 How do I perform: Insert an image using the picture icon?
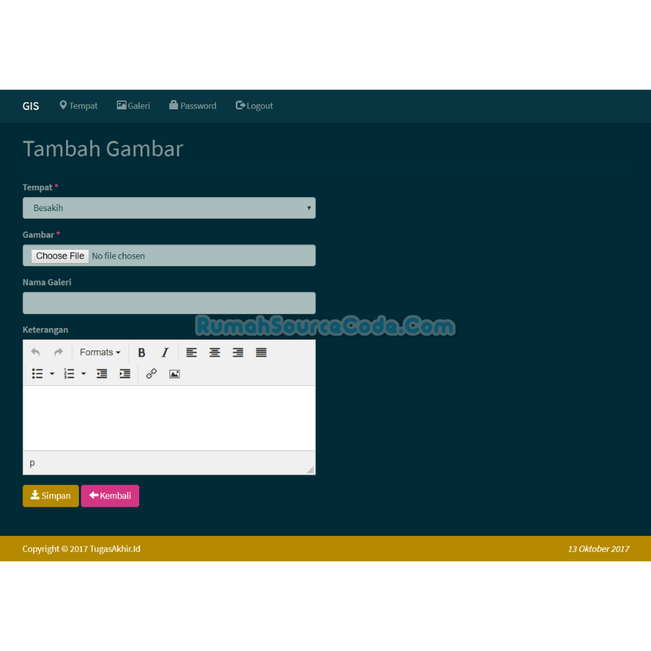[174, 374]
